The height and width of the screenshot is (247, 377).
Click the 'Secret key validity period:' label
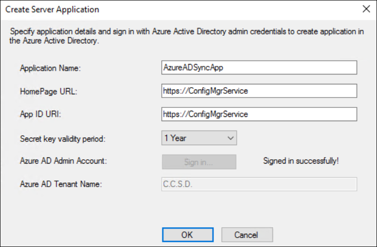click(63, 139)
